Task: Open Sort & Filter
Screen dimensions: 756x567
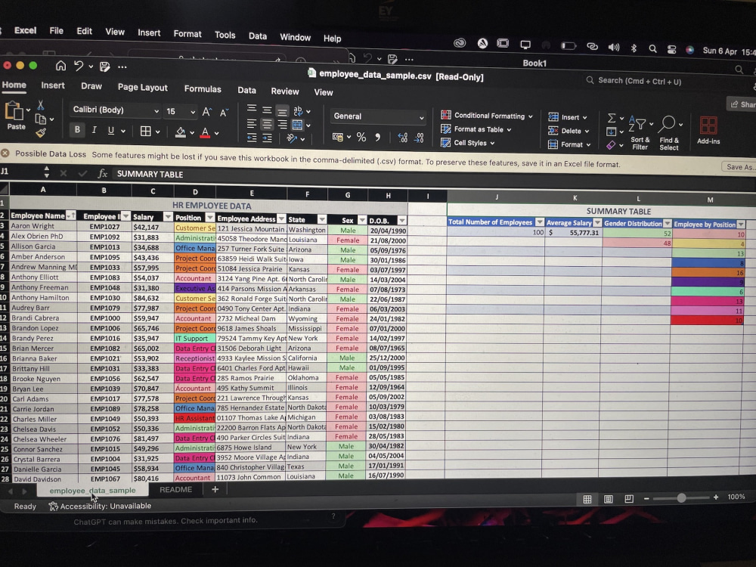Action: [640, 133]
